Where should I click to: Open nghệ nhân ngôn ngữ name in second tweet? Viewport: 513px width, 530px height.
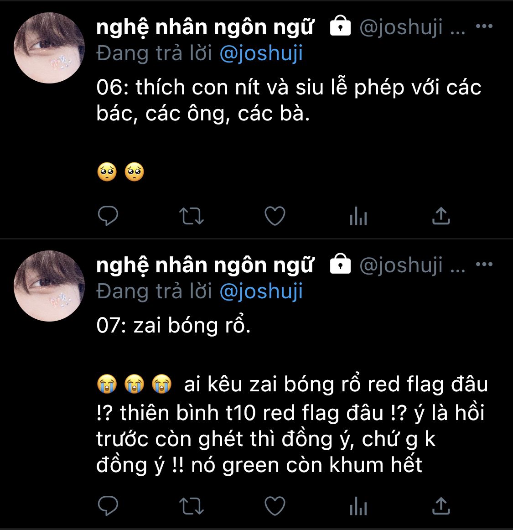point(205,265)
